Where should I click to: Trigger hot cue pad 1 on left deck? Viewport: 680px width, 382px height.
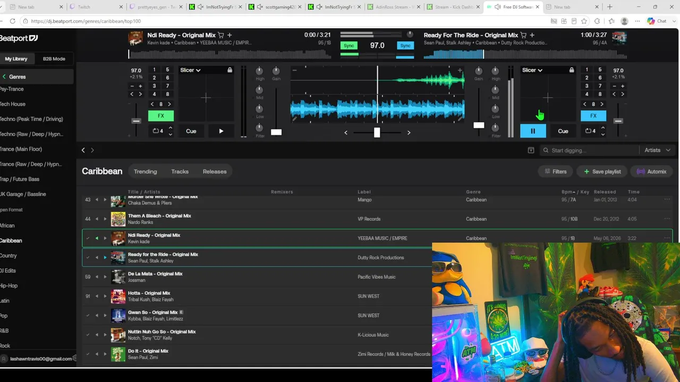click(154, 70)
